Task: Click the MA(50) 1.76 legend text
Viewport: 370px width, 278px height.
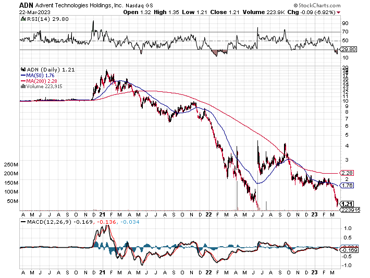Action: [40, 76]
